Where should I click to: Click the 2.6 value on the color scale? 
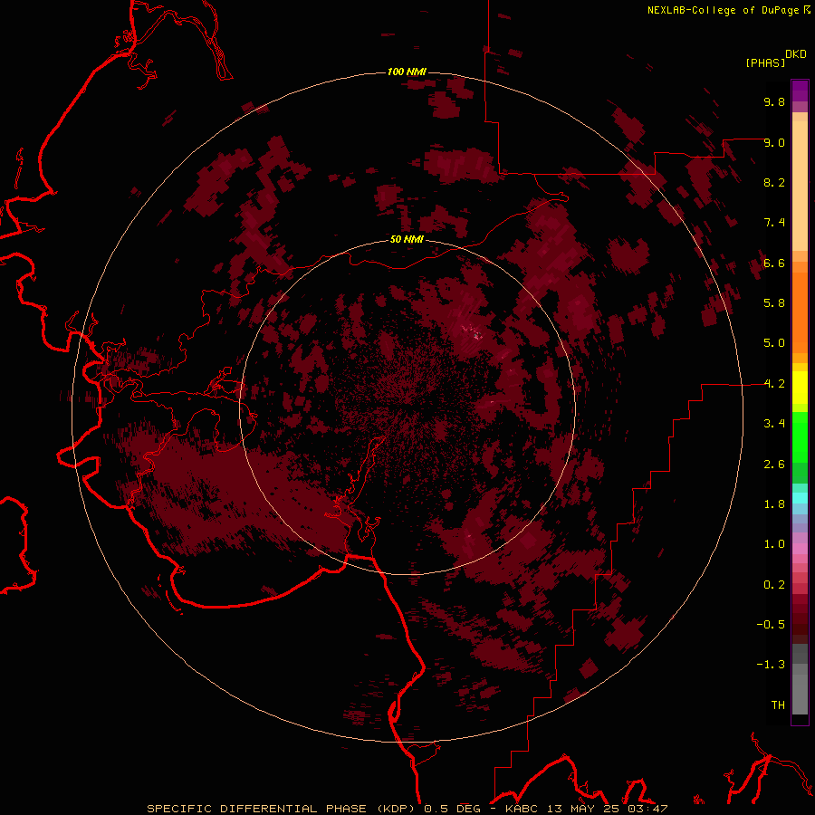774,465
